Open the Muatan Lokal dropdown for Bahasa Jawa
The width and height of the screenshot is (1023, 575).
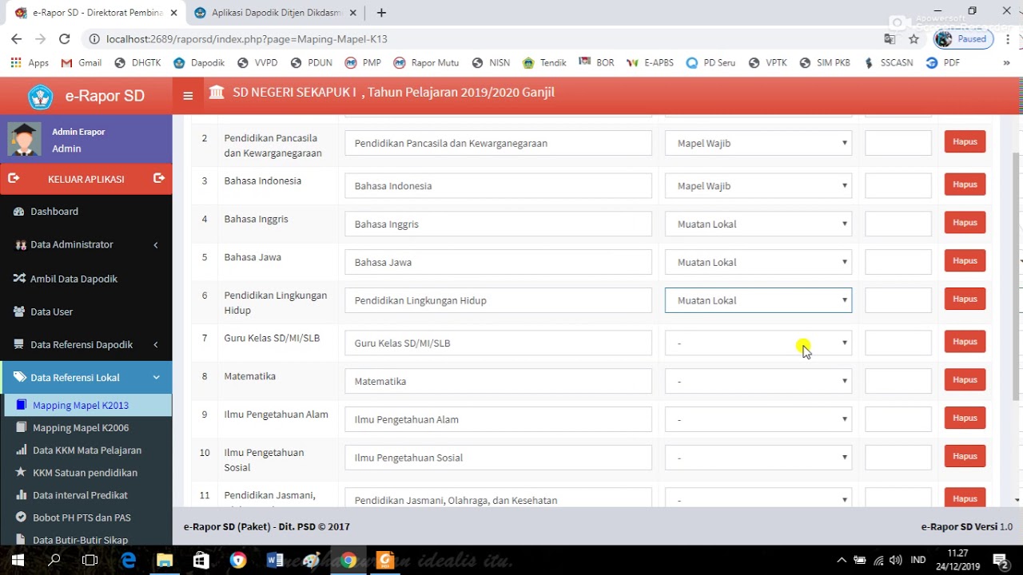point(758,261)
